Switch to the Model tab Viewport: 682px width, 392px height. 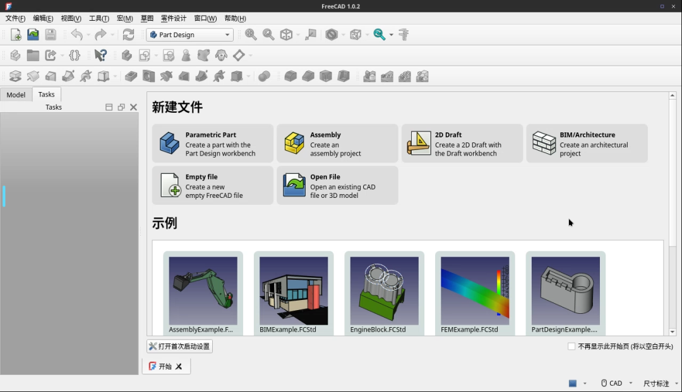(16, 95)
